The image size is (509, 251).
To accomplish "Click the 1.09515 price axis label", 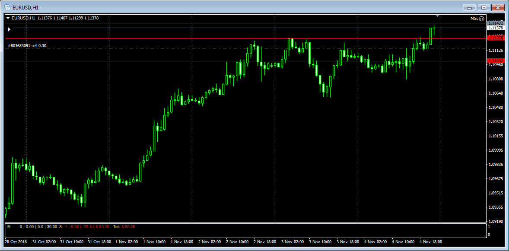I will point(495,193).
